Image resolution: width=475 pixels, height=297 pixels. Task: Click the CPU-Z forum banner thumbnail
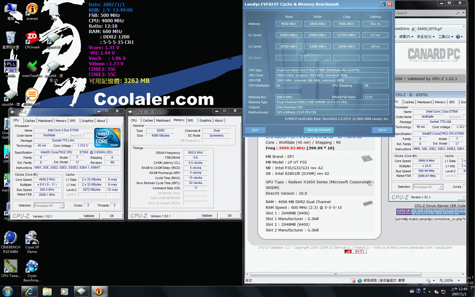(431, 212)
